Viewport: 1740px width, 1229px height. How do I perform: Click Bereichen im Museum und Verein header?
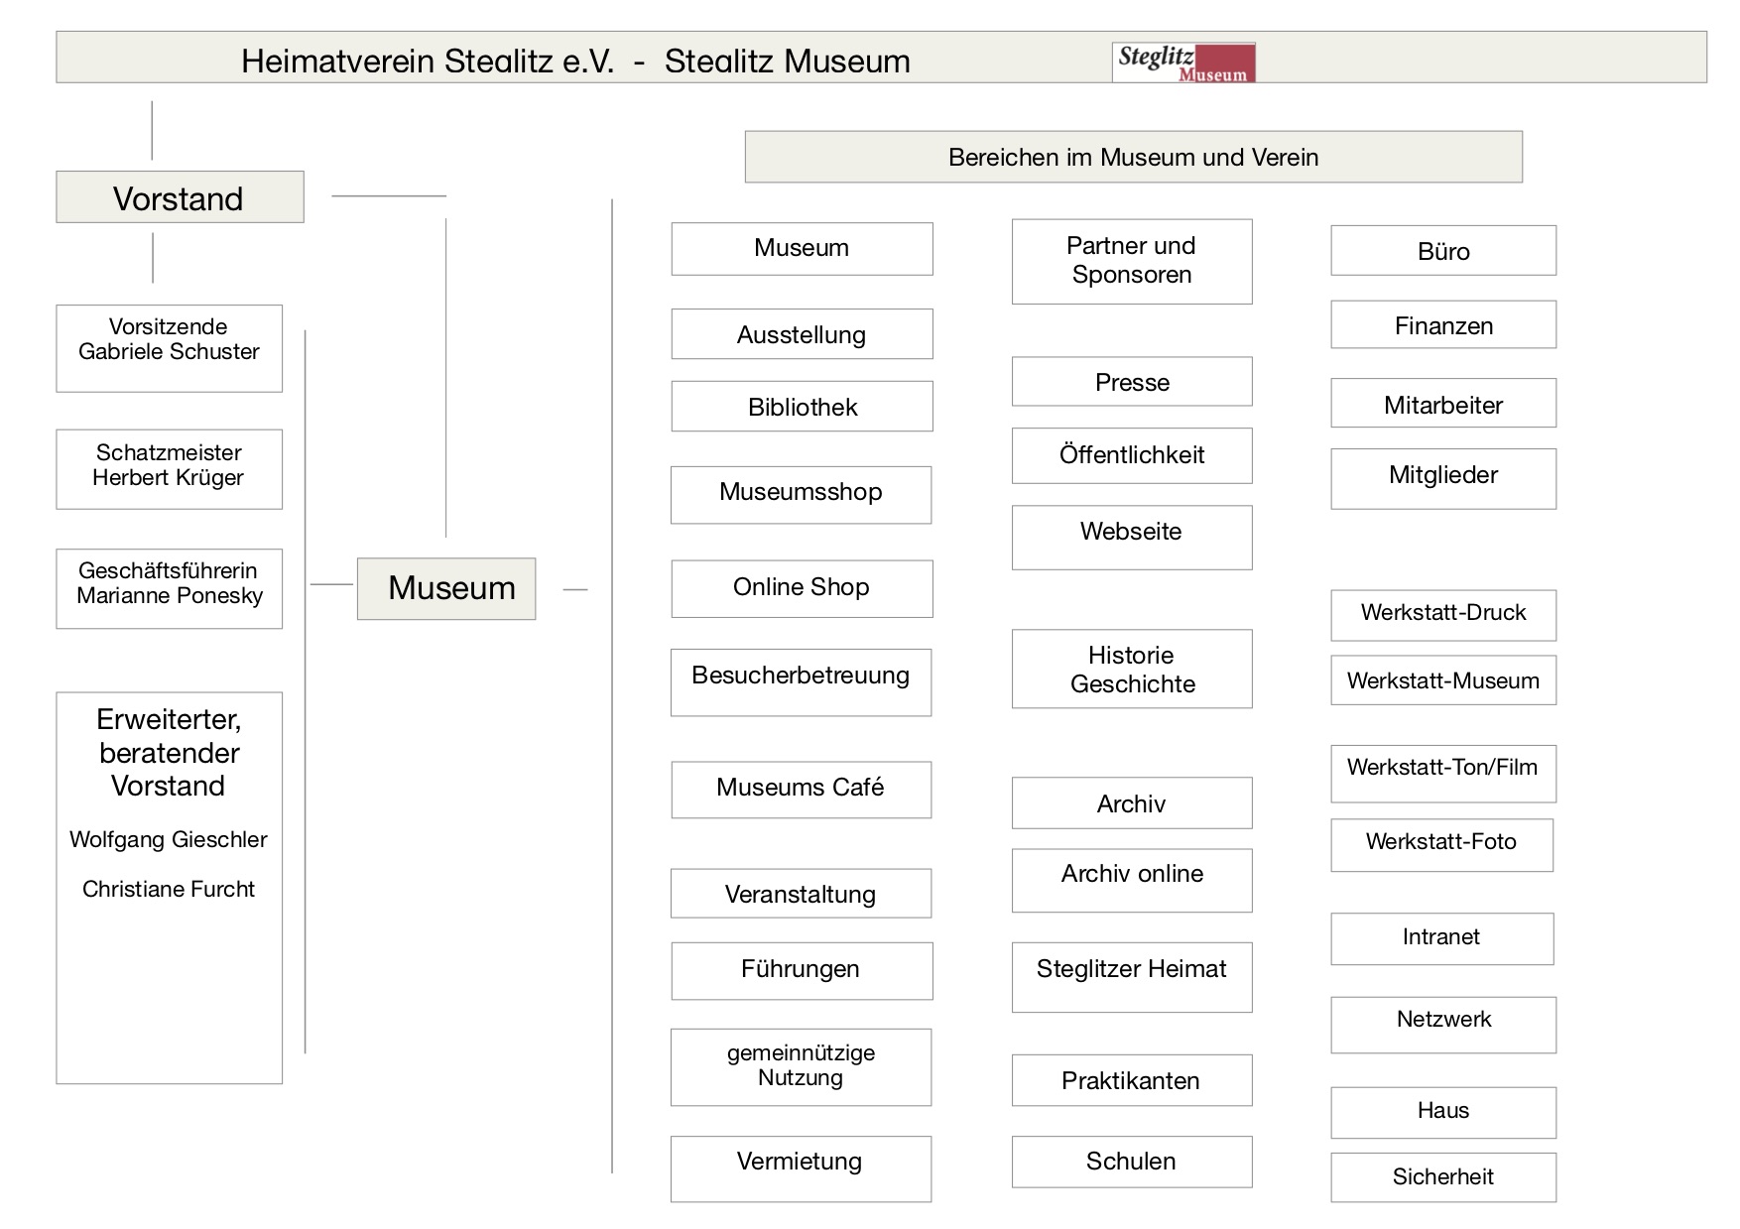coord(1133,157)
